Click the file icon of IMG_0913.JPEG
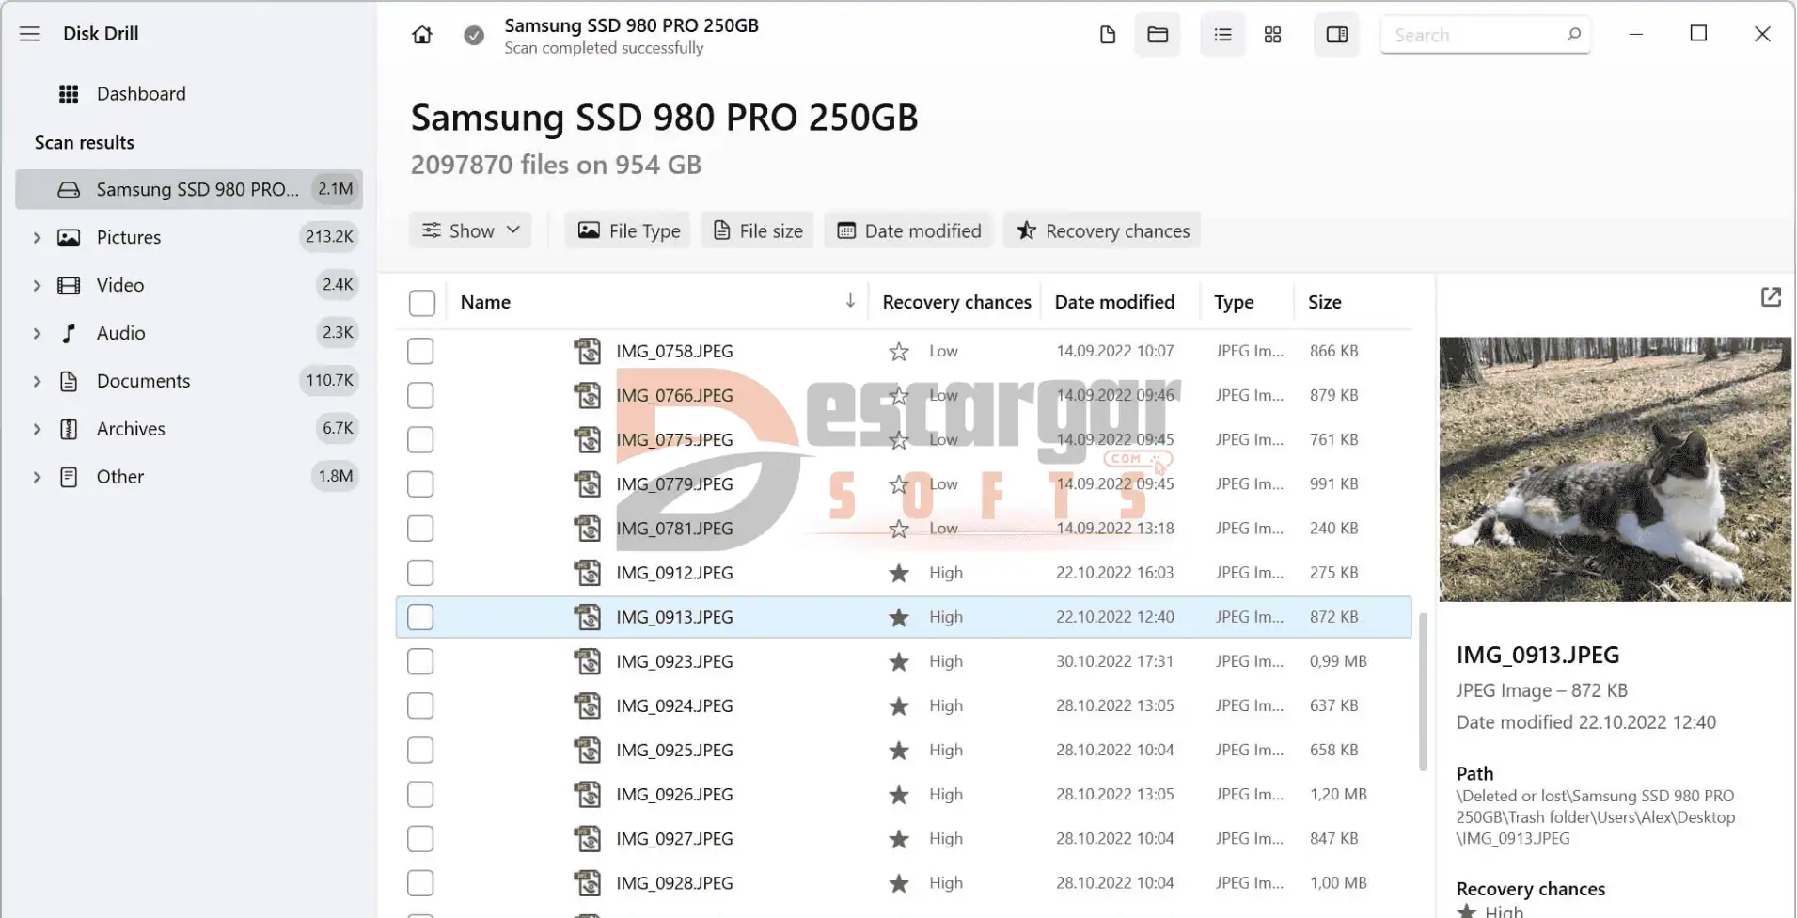The height and width of the screenshot is (918, 1797). coord(588,617)
